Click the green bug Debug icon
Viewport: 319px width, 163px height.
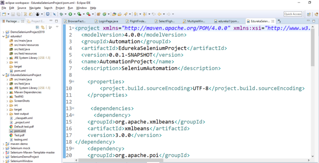(x=61, y=14)
